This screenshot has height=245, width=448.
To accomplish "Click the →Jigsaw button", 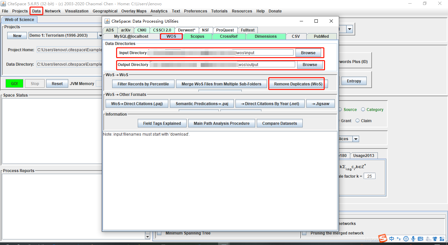I will coord(320,104).
